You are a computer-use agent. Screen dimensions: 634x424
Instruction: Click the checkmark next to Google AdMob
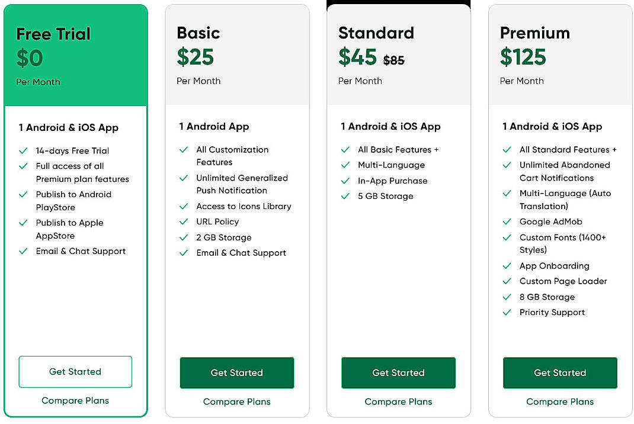point(508,222)
